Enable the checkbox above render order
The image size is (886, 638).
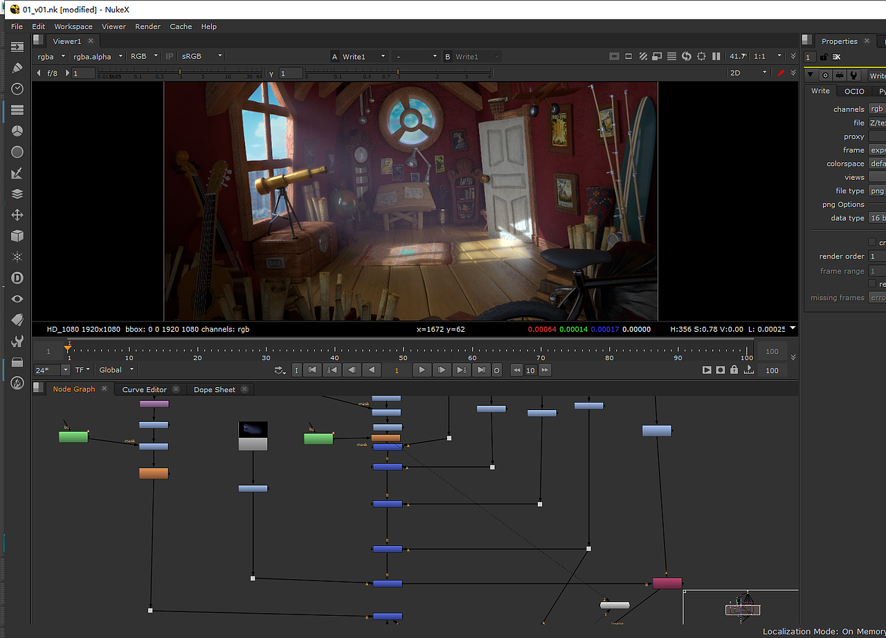click(872, 242)
